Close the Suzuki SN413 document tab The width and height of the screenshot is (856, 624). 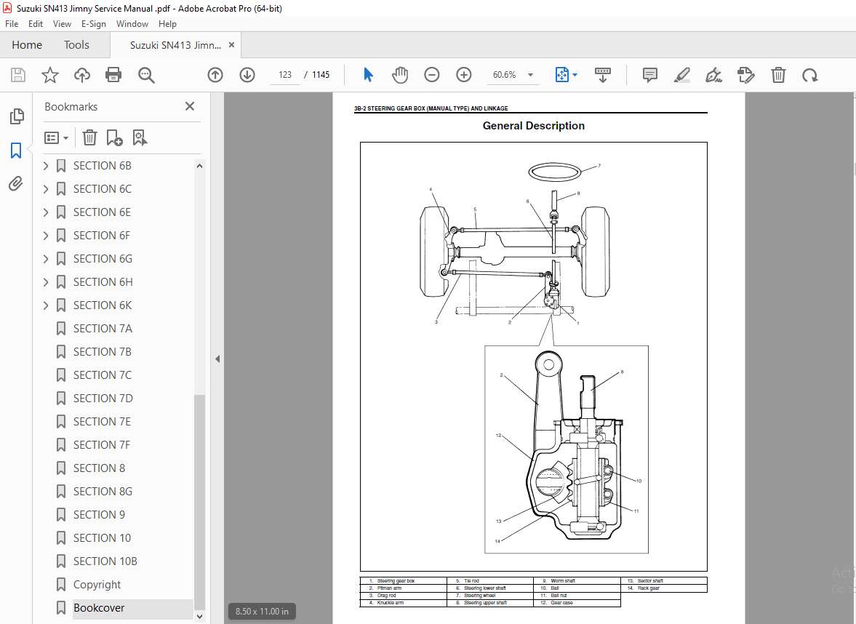click(231, 45)
